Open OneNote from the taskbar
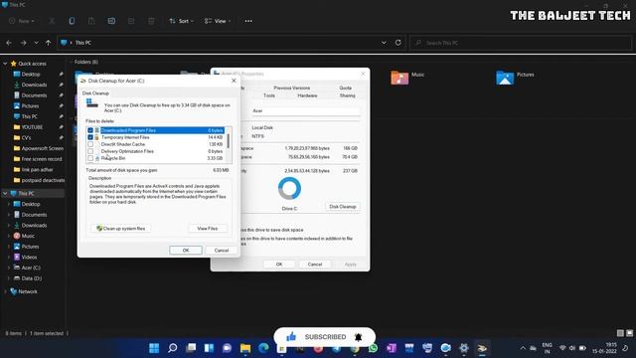The image size is (636, 358). 392,348
